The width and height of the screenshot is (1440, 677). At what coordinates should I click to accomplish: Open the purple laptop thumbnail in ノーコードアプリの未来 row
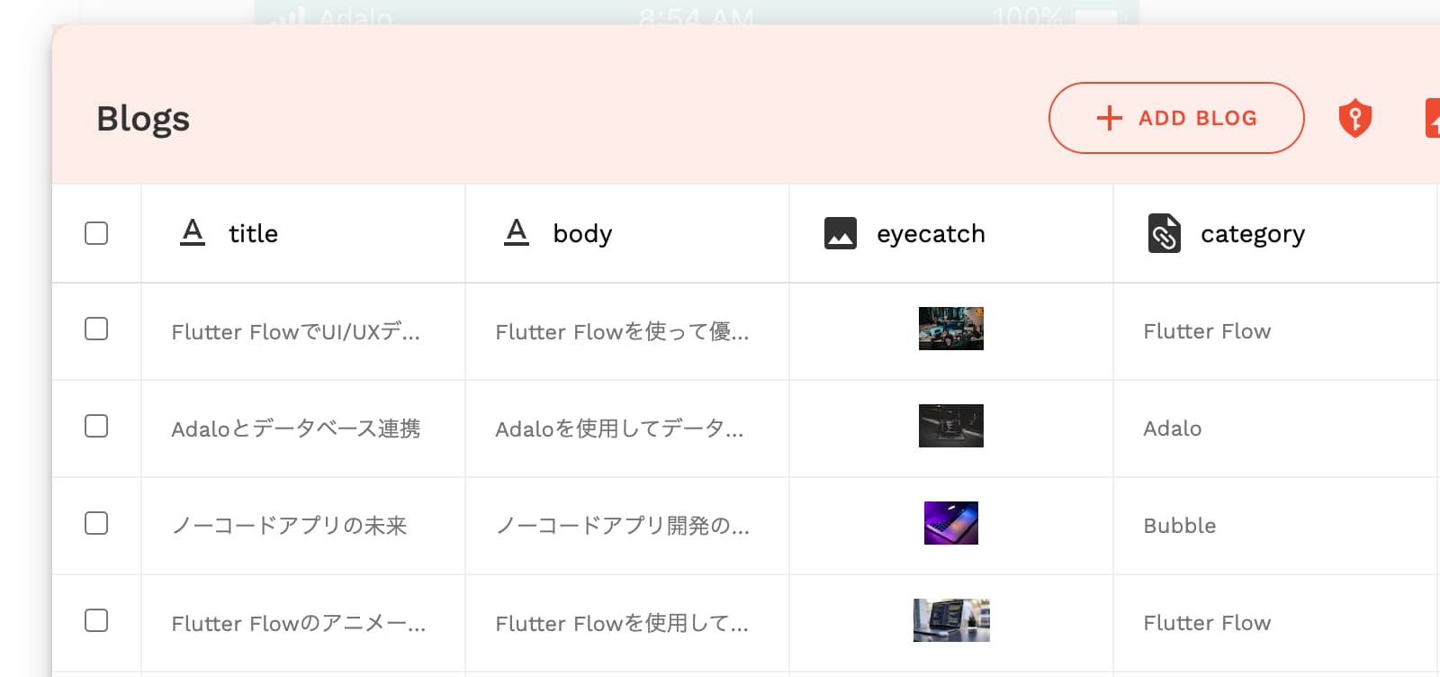click(951, 523)
